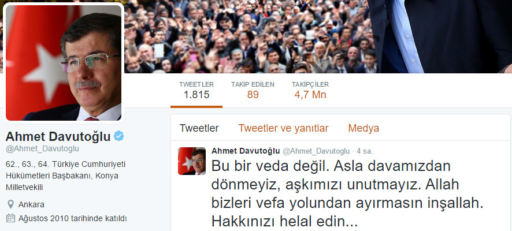Open the TAKİP EDİLEN 89 list
Viewport: 512px width, 231px height.
(x=253, y=90)
